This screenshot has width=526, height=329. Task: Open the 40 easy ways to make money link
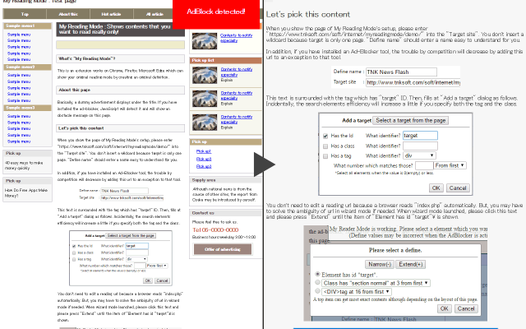pyautogui.click(x=24, y=165)
